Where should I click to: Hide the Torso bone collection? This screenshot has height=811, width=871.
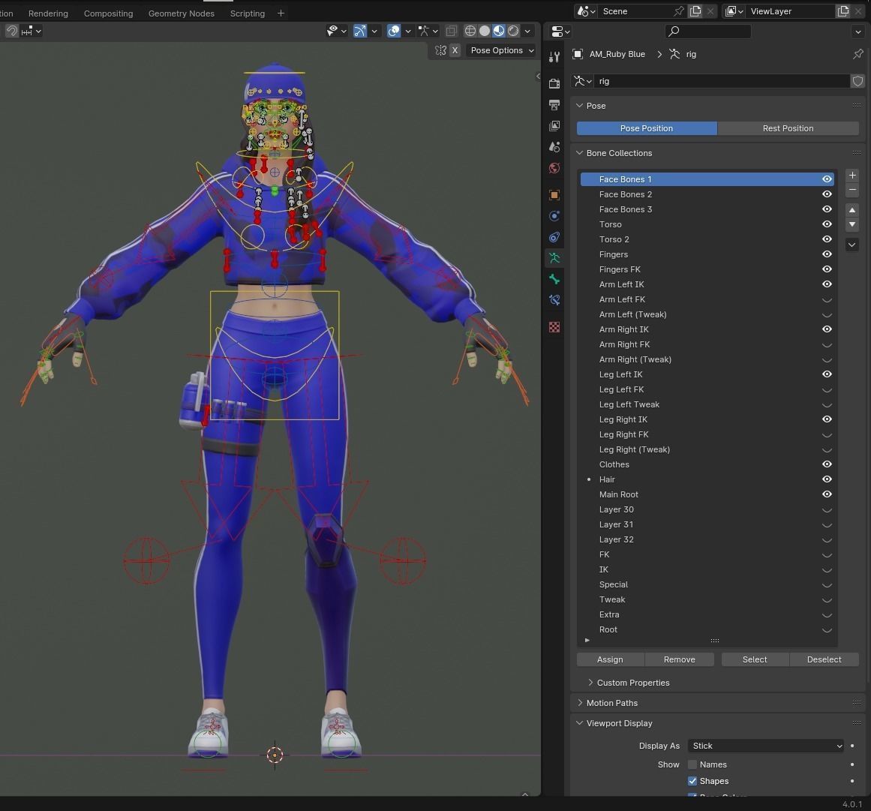pyautogui.click(x=827, y=224)
